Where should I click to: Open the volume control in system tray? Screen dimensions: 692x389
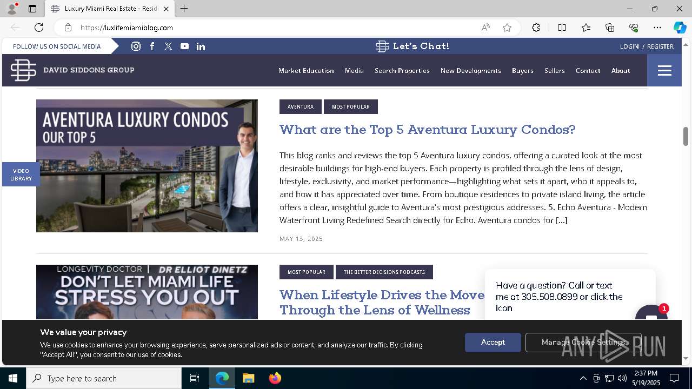point(622,378)
